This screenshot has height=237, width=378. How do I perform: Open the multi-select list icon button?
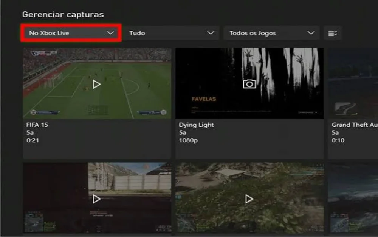point(332,33)
